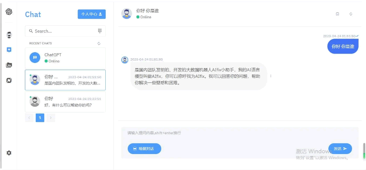Go to previous page of chats
366x170 pixels.
coord(29,117)
